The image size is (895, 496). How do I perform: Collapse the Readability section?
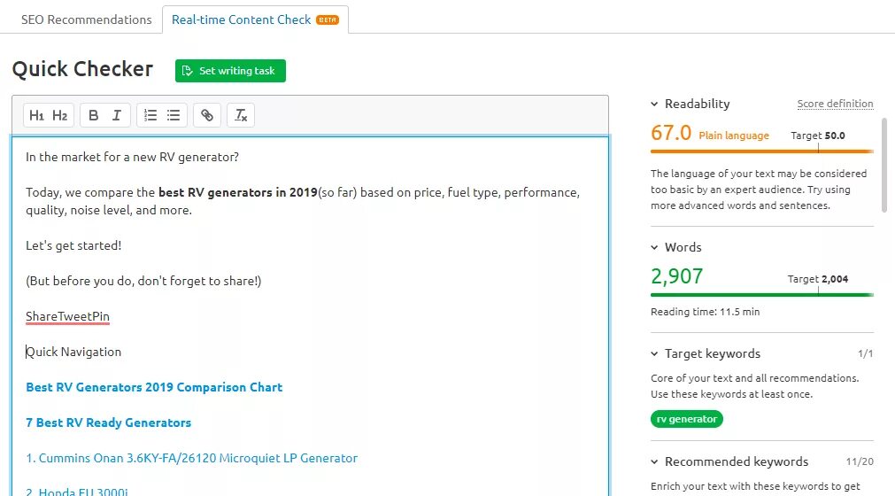coord(655,104)
